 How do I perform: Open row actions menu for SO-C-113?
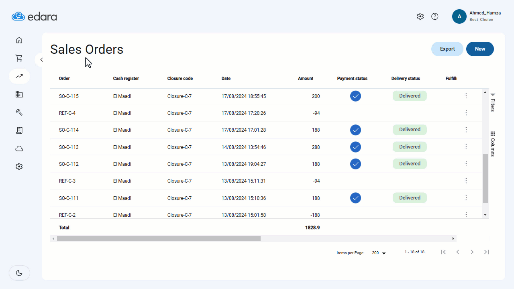tap(466, 147)
